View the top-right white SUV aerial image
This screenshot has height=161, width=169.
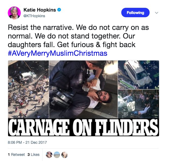click(139, 75)
